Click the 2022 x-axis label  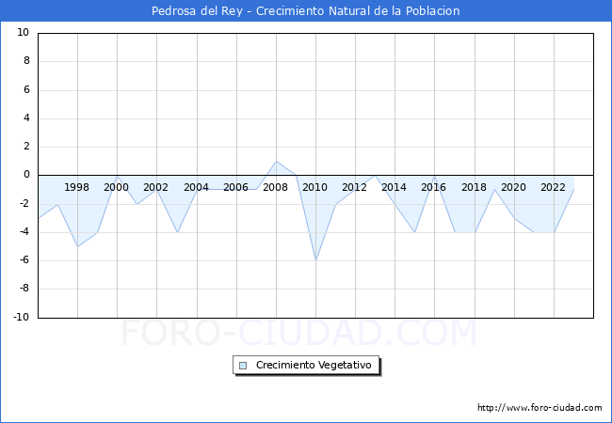coord(553,187)
